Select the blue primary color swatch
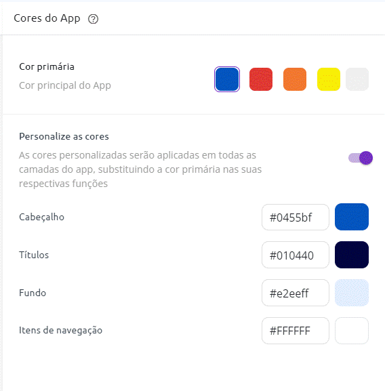385x391 pixels. click(x=227, y=79)
